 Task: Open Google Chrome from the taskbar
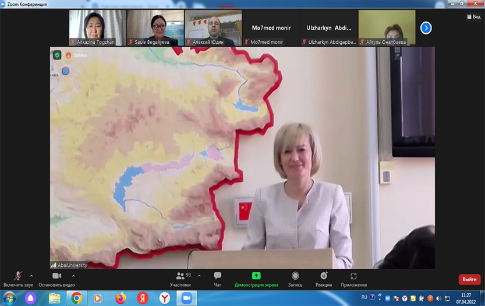pos(76,298)
